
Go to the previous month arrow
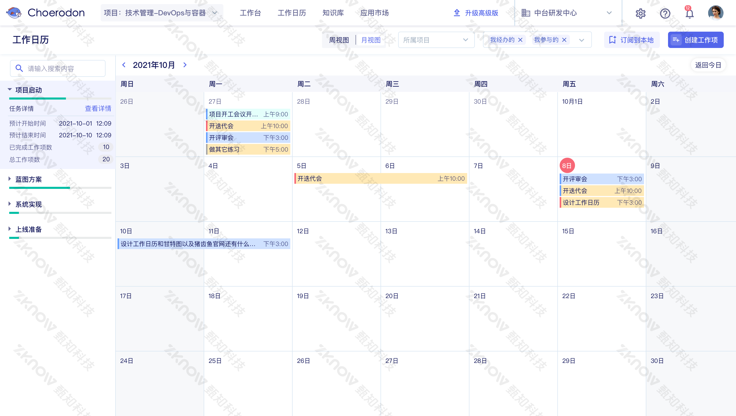[124, 65]
